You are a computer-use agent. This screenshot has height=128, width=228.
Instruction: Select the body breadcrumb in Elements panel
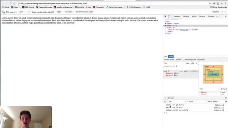tap(171, 56)
